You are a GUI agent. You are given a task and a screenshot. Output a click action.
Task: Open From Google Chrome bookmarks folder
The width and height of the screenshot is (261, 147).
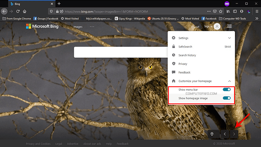click(x=17, y=19)
